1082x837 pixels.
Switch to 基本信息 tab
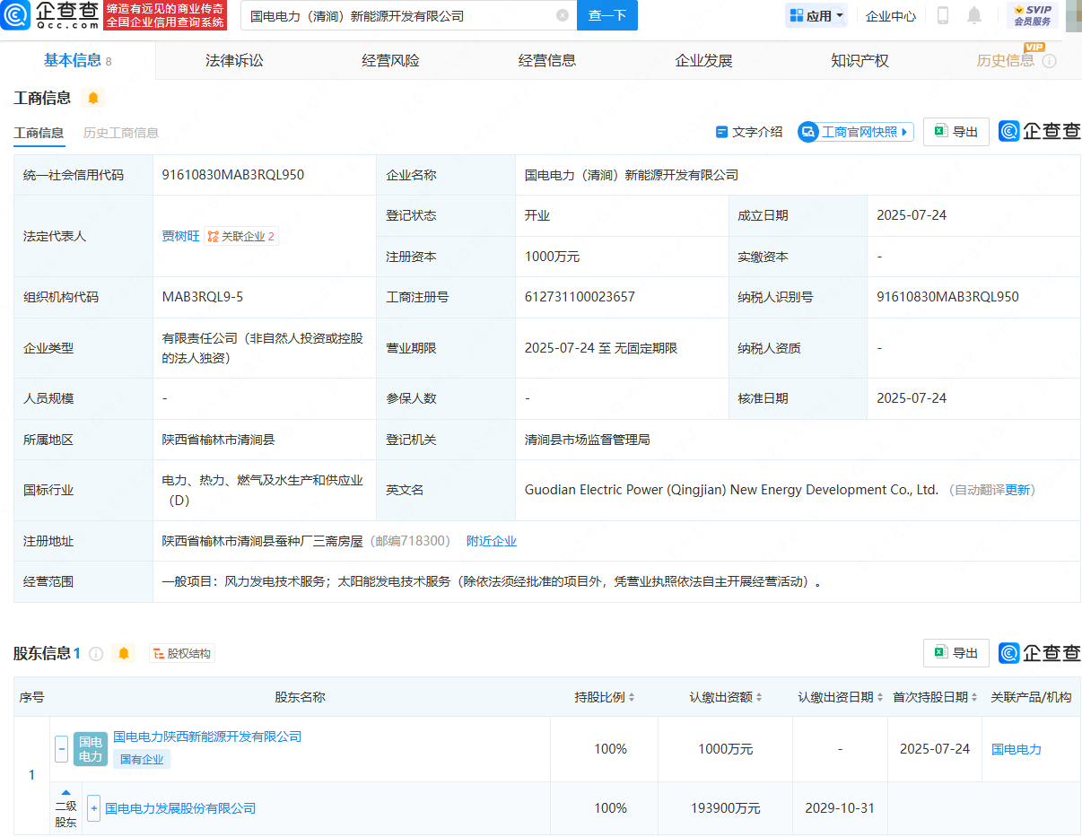pos(77,61)
